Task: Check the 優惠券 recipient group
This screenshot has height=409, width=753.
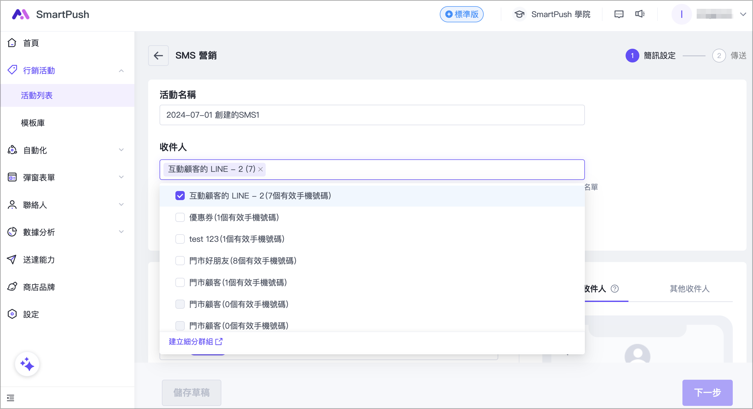Action: [x=180, y=217]
